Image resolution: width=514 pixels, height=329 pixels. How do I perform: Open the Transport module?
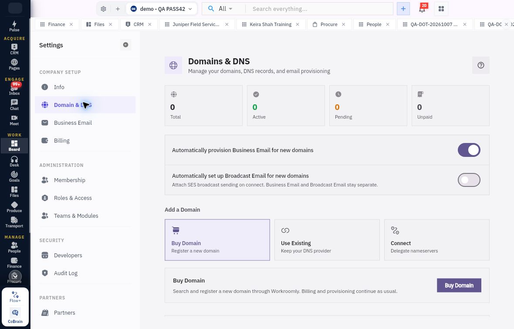tap(14, 222)
